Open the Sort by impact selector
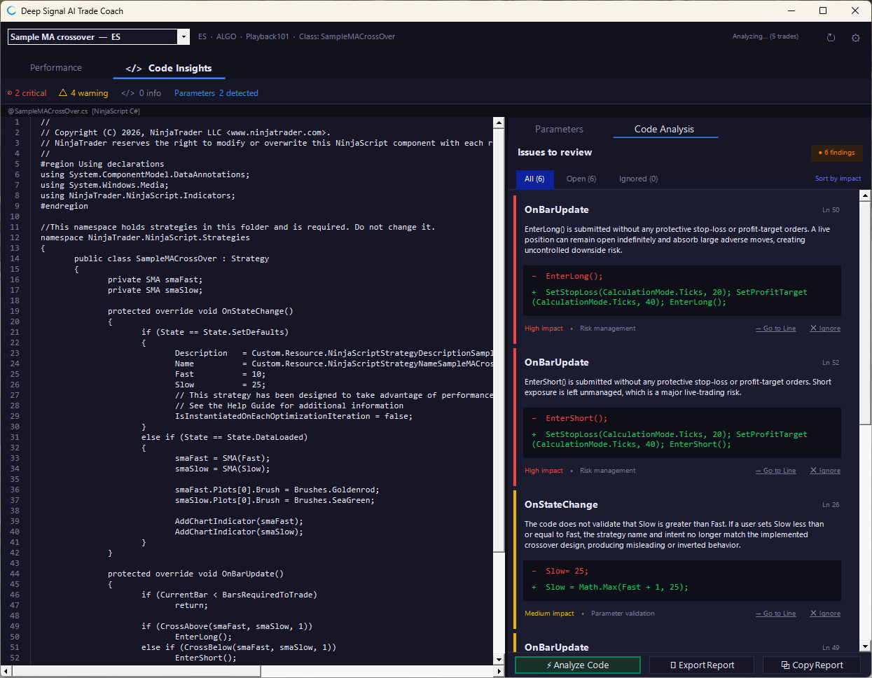Viewport: 872px width, 678px height. pyautogui.click(x=838, y=179)
